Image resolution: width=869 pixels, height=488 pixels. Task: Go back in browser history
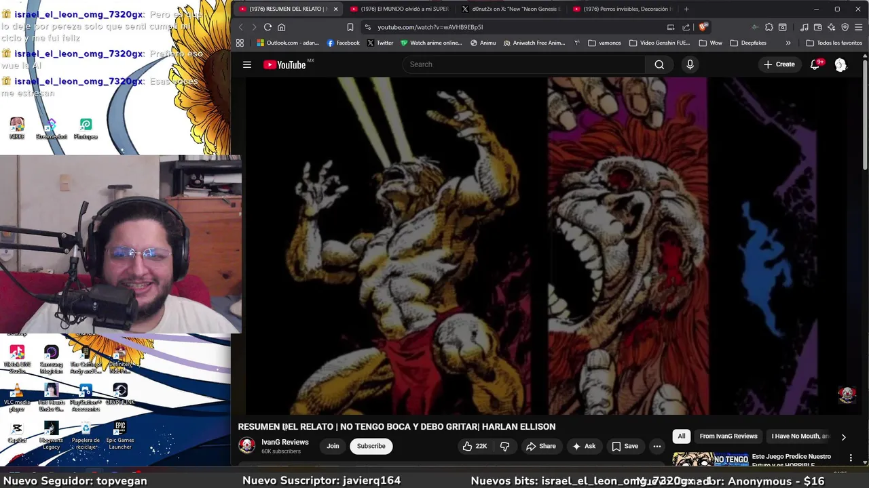(x=240, y=27)
